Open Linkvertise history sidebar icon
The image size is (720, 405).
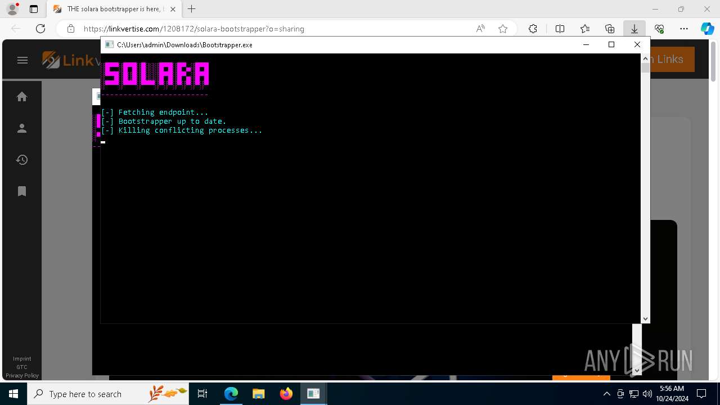click(x=22, y=160)
